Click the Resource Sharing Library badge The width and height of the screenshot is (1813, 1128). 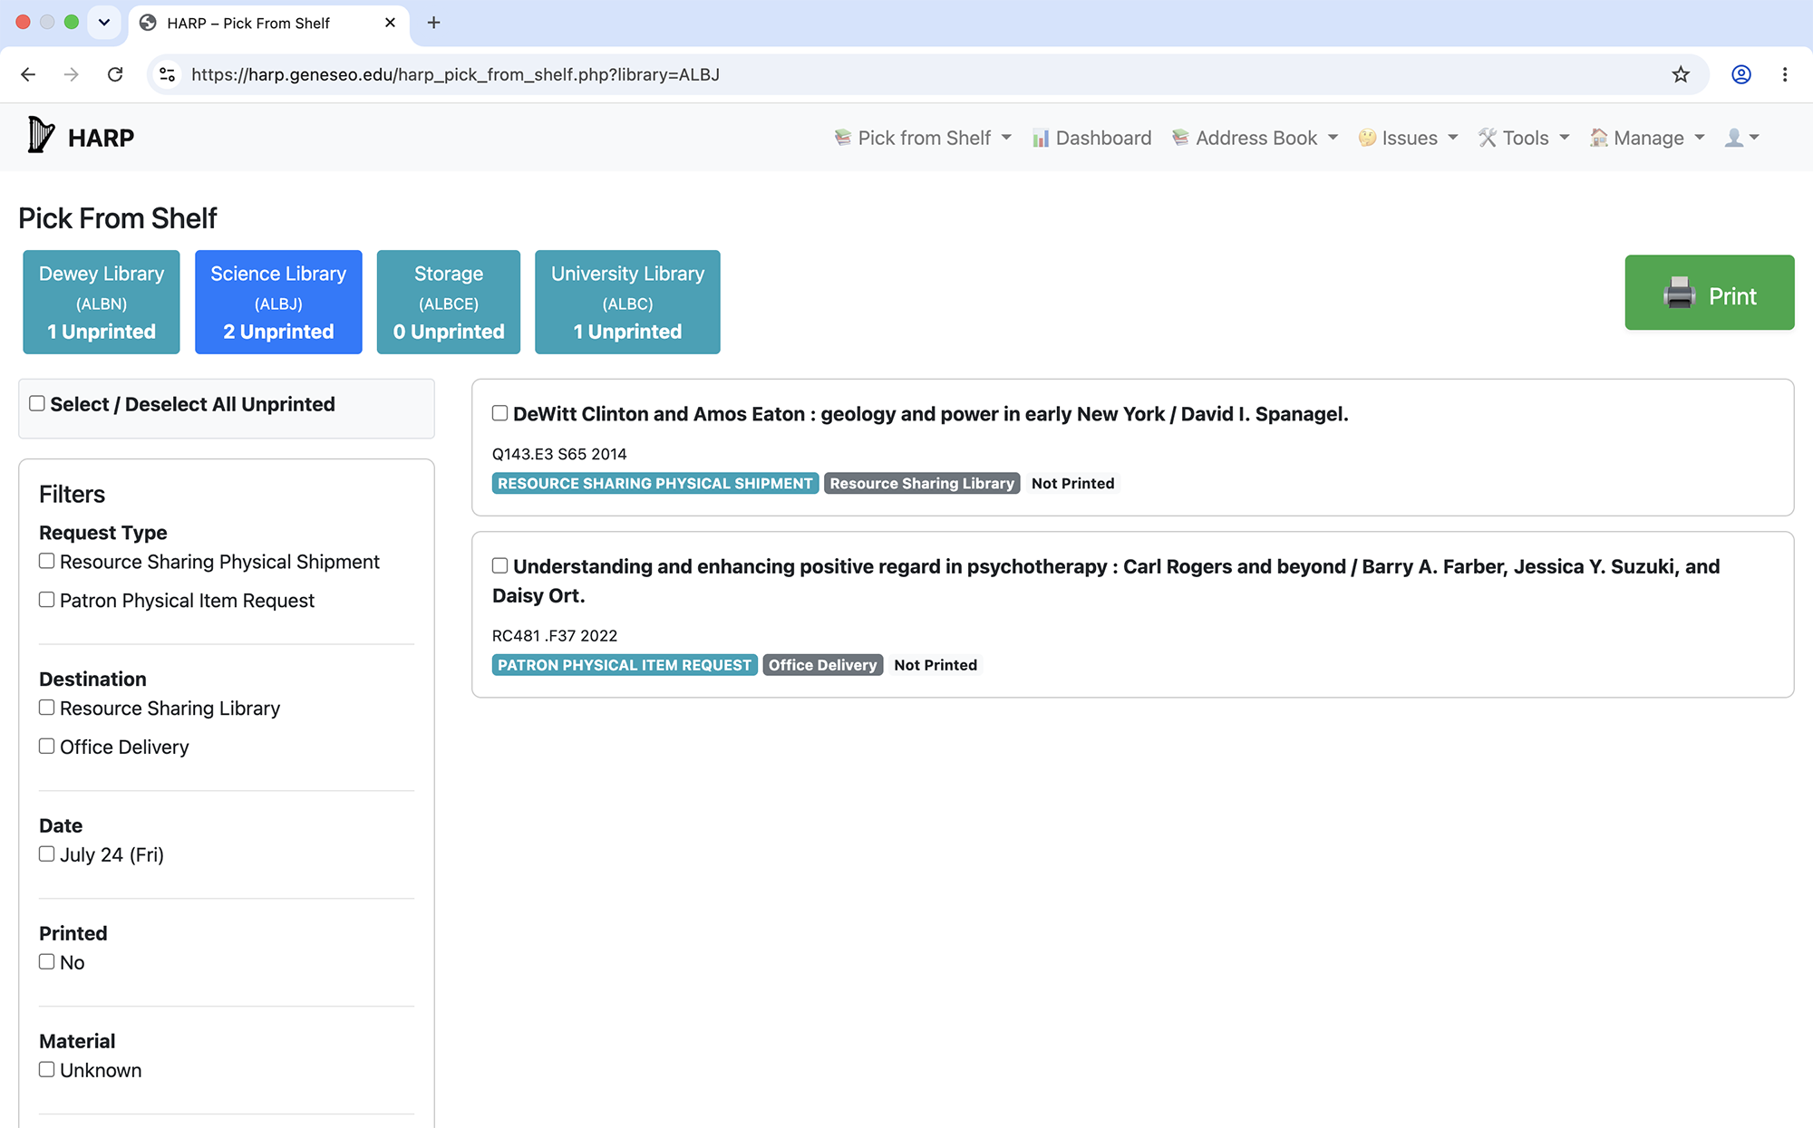(x=922, y=483)
